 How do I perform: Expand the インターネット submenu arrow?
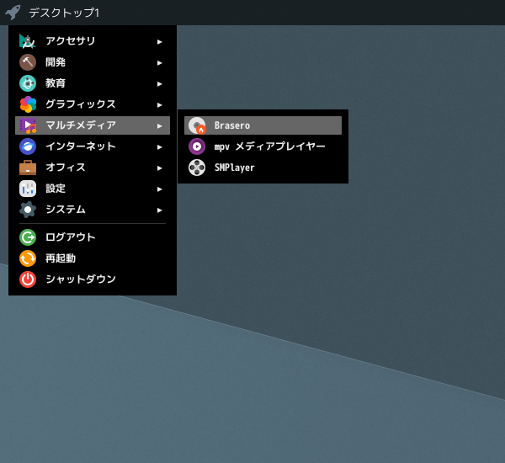159,147
